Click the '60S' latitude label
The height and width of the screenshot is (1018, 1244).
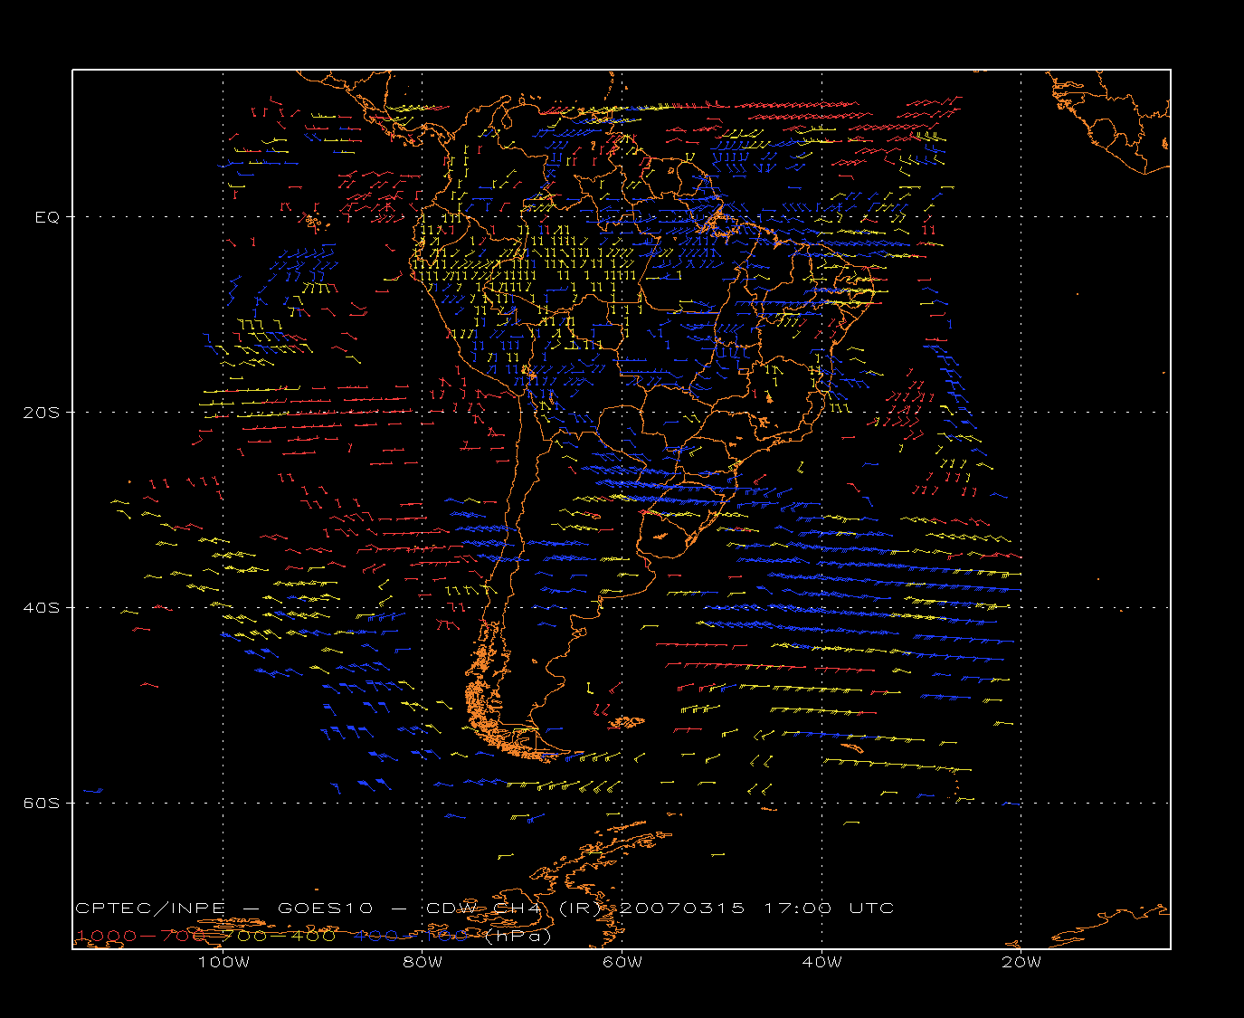pos(42,804)
